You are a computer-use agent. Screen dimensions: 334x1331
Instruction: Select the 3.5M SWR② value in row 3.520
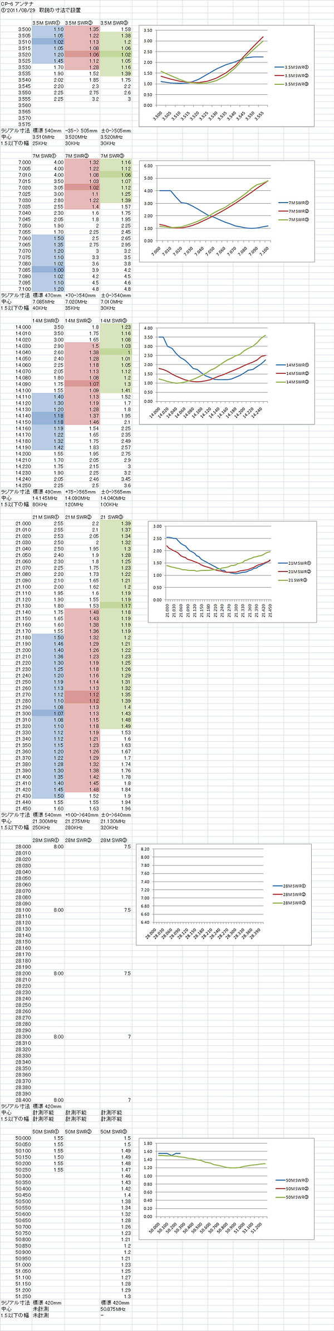click(94, 55)
